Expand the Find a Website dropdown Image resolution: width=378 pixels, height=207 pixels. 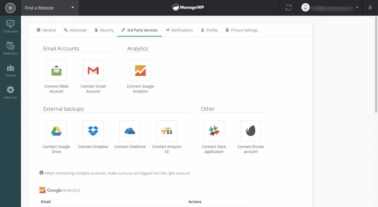(50, 8)
